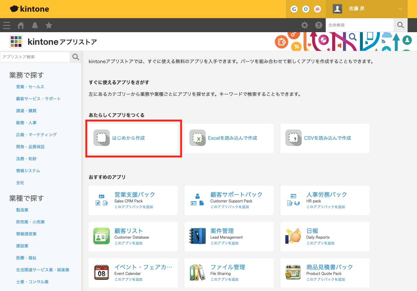Click the app store search magnifier button
The width and height of the screenshot is (417, 291).
76,57
